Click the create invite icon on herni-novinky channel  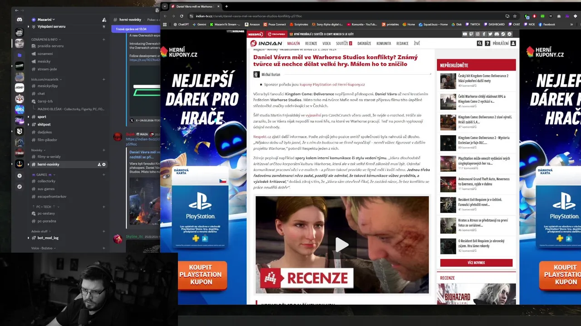(x=99, y=164)
